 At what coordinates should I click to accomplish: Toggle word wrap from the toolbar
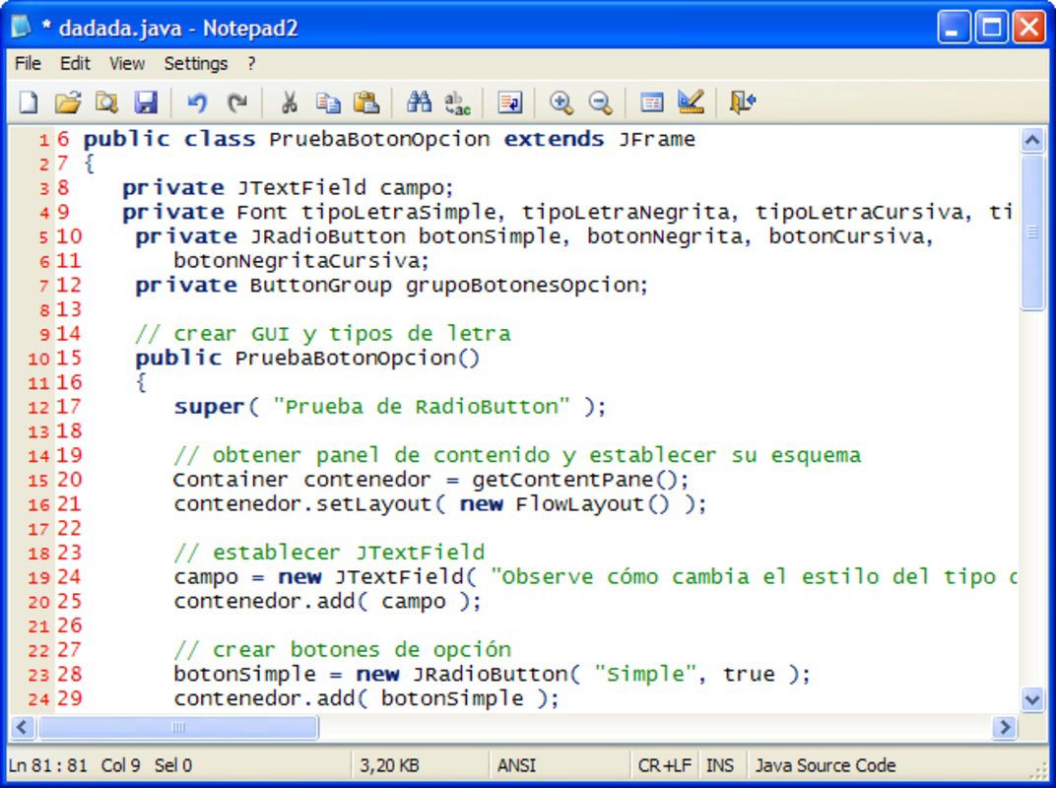point(511,101)
